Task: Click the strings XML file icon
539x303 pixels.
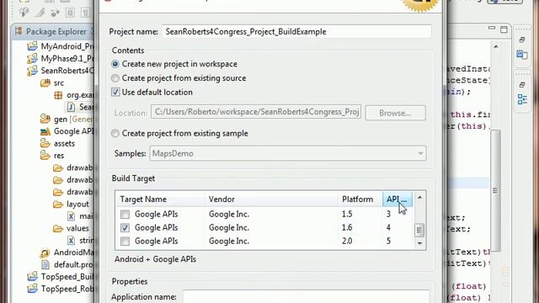Action: point(71,240)
